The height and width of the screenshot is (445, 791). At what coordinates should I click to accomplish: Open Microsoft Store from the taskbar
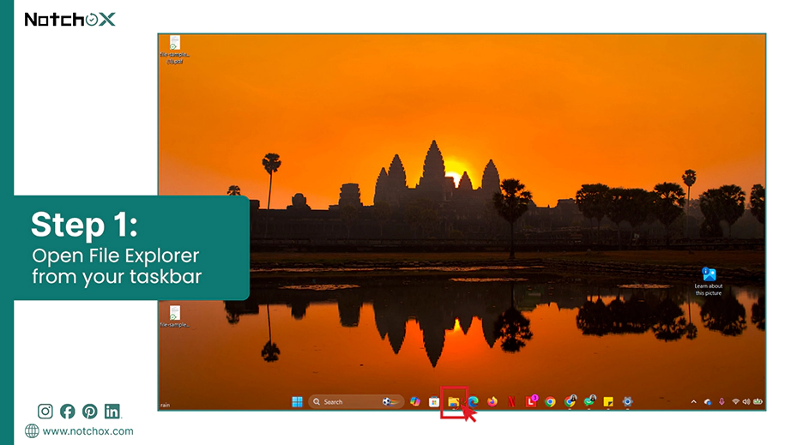[434, 401]
